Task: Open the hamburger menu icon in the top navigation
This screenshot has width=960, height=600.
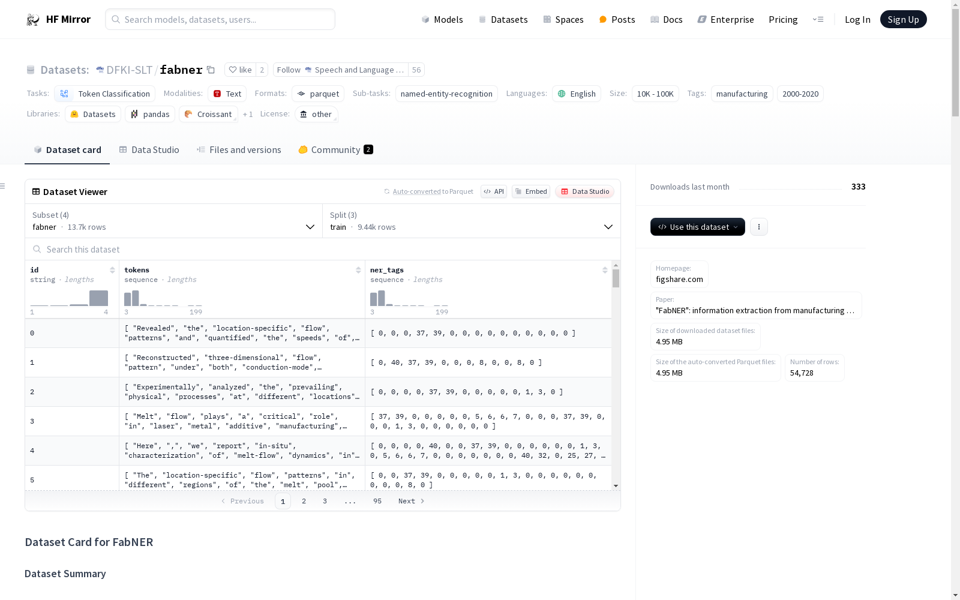Action: coord(818,19)
